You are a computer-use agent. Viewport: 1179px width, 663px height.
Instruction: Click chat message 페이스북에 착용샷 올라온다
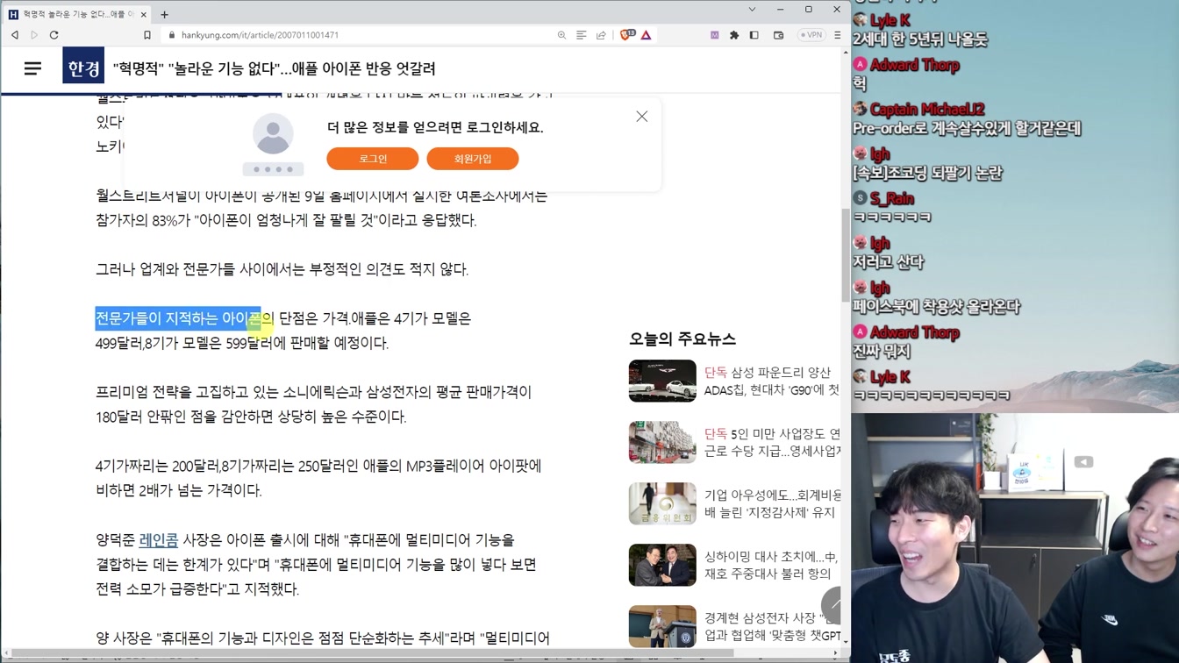click(936, 307)
